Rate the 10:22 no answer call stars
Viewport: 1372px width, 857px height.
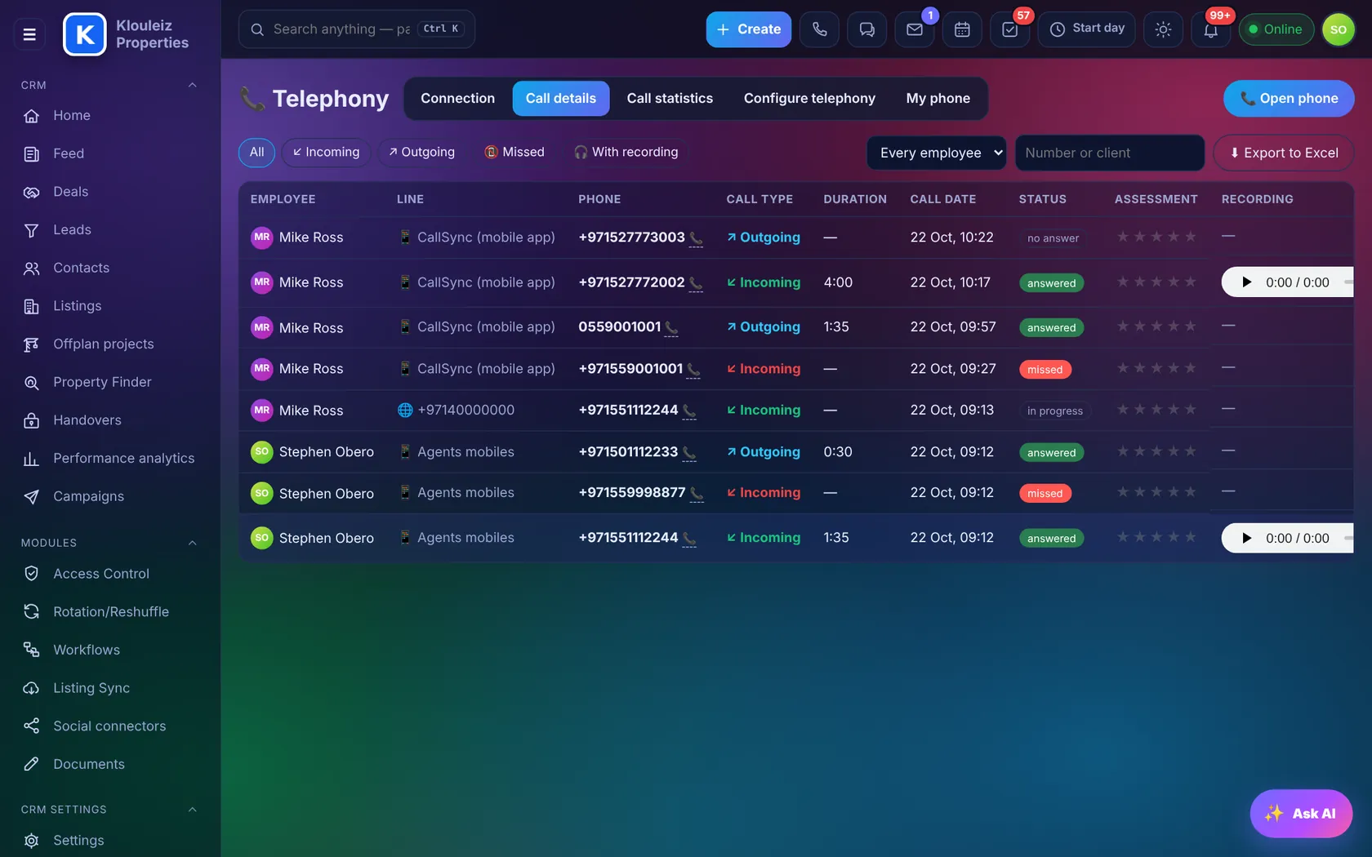1156,237
